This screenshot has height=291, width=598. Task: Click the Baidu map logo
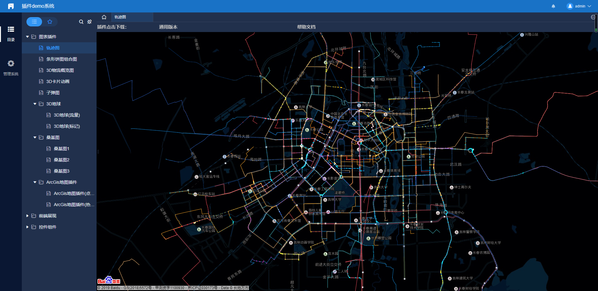point(109,280)
